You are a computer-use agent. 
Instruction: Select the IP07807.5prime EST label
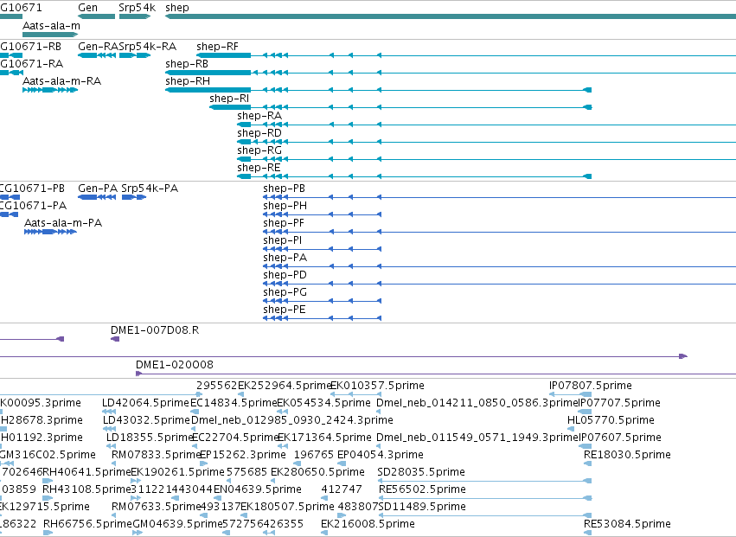coord(591,386)
